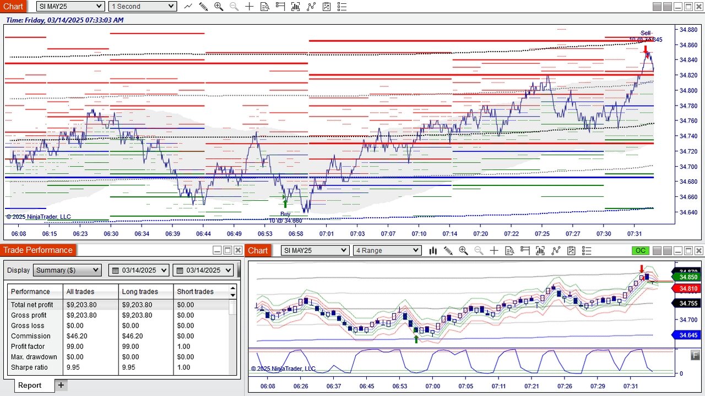Click the Performance column header

pyautogui.click(x=36, y=291)
